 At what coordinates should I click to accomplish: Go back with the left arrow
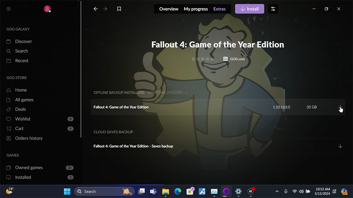click(x=96, y=9)
